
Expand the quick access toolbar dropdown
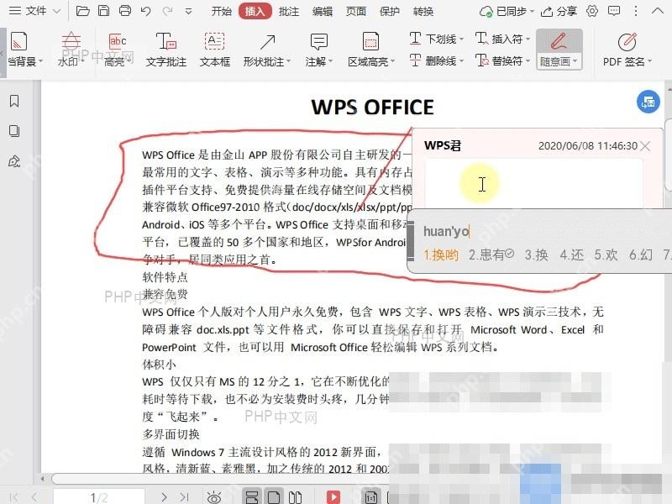pos(188,12)
